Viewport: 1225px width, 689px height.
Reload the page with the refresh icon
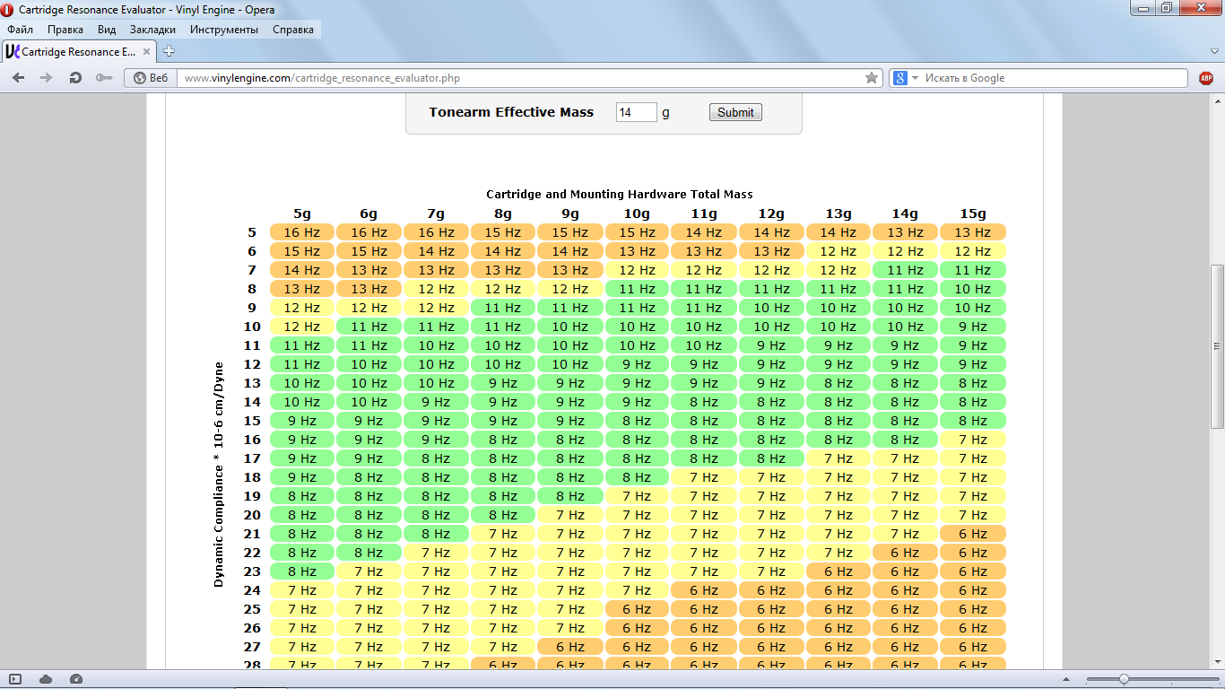tap(75, 78)
